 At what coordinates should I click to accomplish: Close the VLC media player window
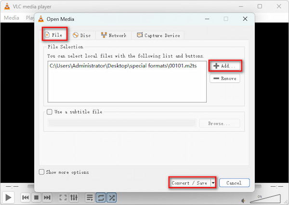pos(279,6)
